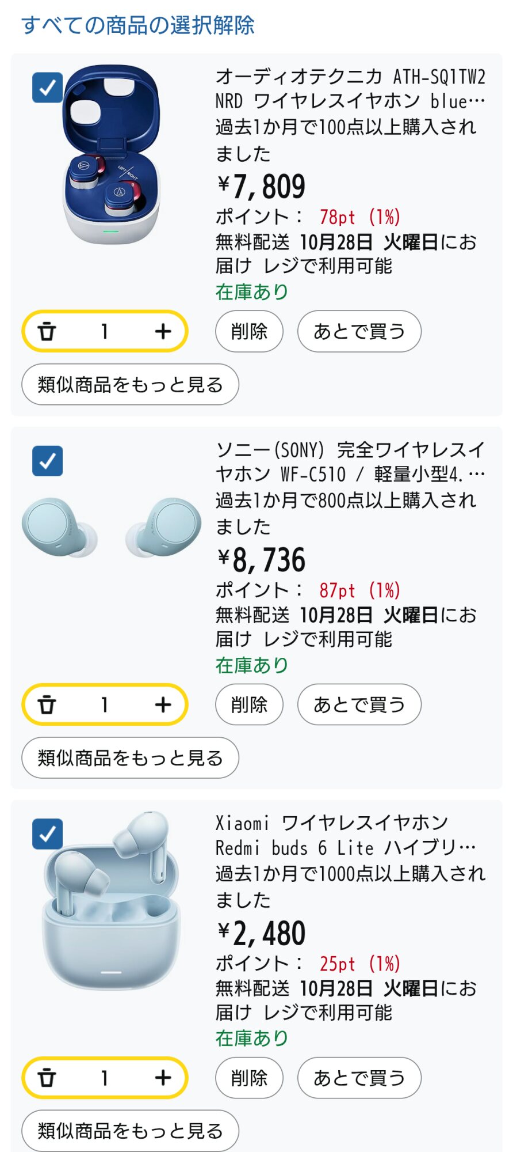This screenshot has height=1152, width=513.
Task: Show 類似商品をもっと見る for Audio-Technica earphones
Action: coord(130,385)
